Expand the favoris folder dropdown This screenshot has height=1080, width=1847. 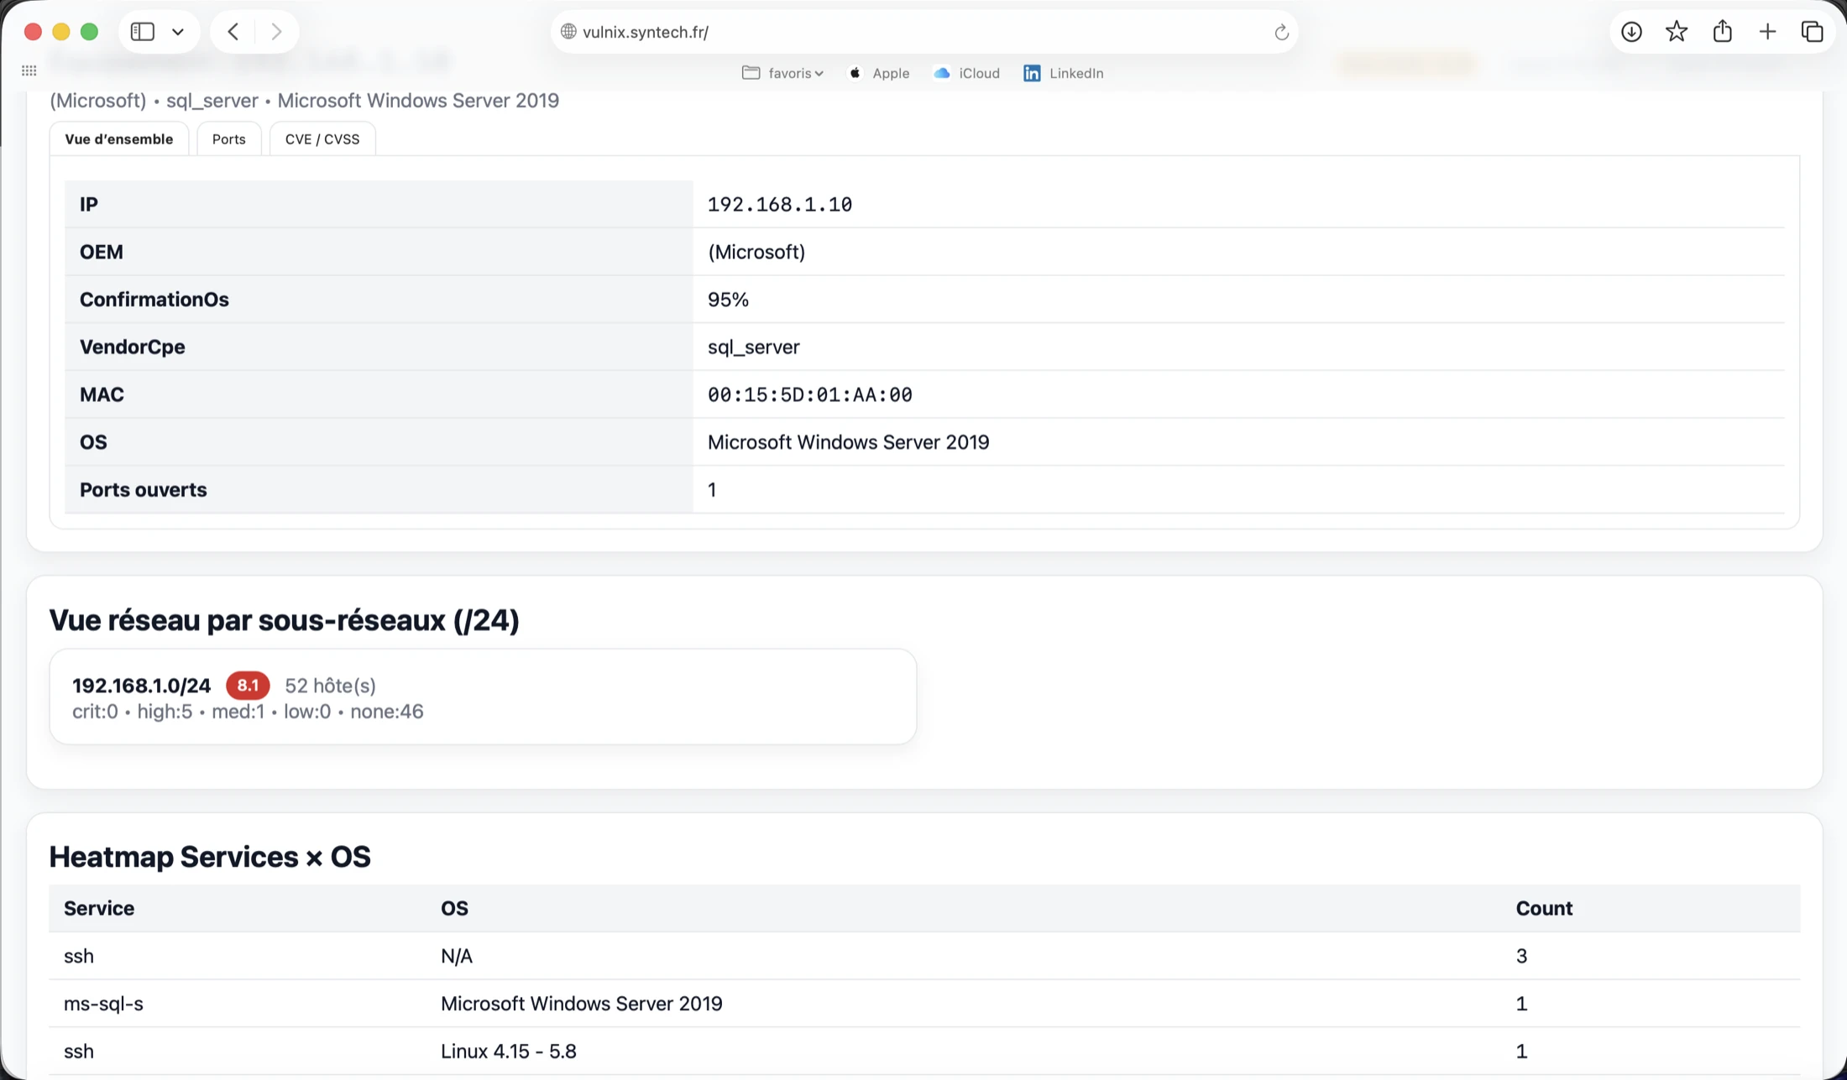pos(782,73)
